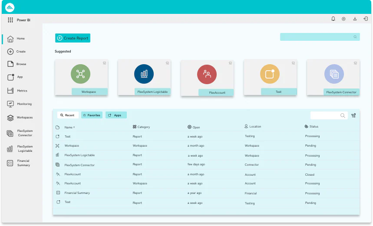Click the magnifier icon in table search
The width and height of the screenshot is (373, 226).
coord(343,115)
